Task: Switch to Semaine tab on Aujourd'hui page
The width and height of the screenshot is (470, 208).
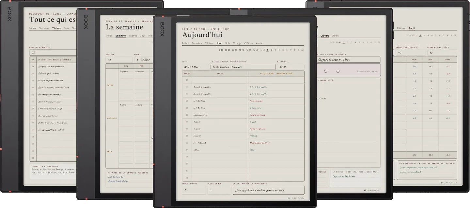Action: 197,43
